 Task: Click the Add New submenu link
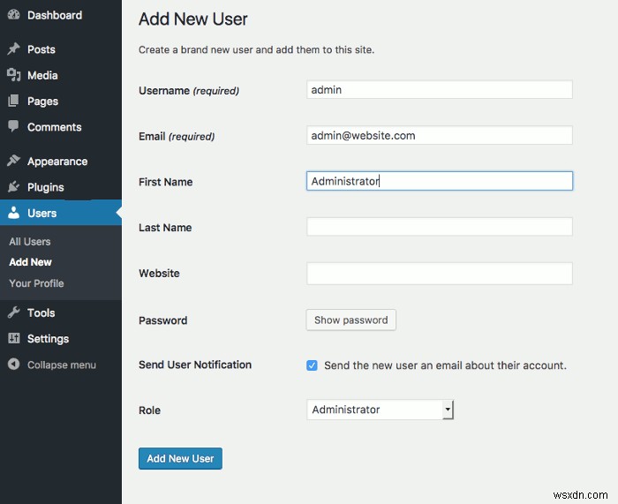(x=30, y=262)
